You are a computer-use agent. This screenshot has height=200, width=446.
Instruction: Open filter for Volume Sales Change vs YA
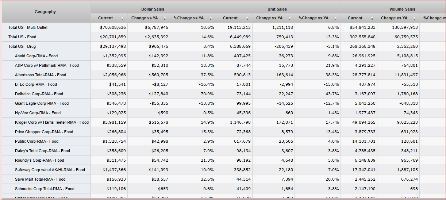pos(414,18)
